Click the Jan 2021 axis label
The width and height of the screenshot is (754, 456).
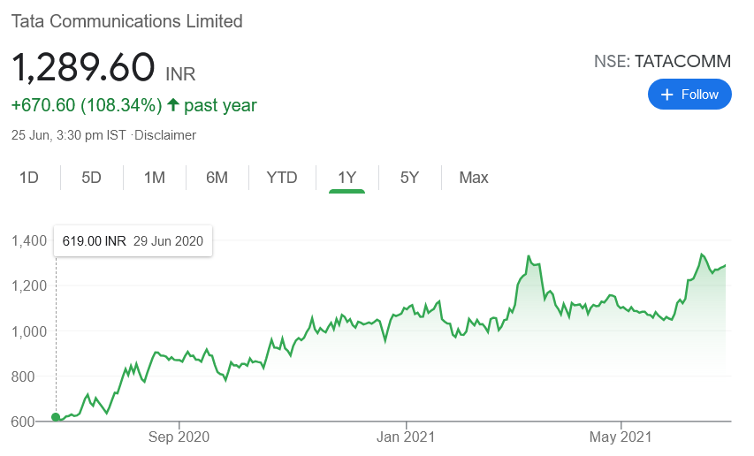point(405,437)
